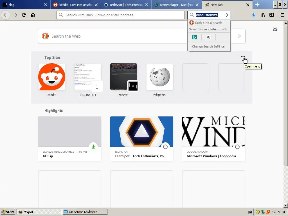
Task: Open Top Sites three-dot menu
Action: 243,57
